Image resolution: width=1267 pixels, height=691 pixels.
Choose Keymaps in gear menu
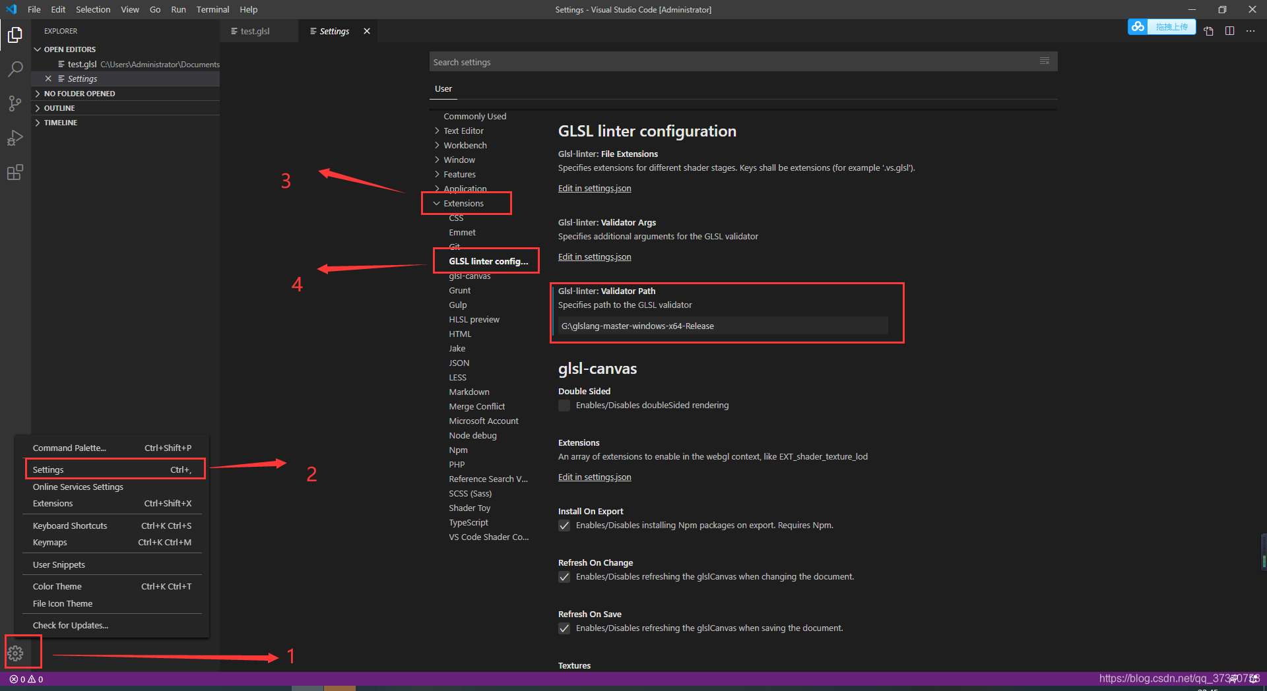coord(112,542)
